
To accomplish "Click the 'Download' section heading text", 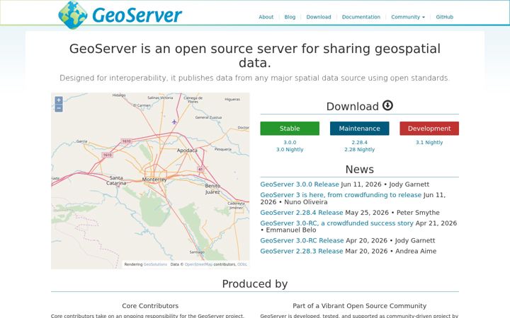I will coord(353,107).
